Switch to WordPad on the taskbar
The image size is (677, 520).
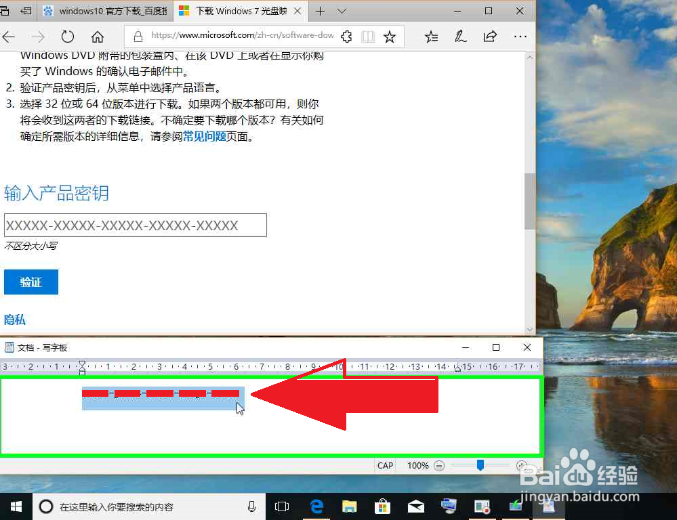[x=548, y=506]
